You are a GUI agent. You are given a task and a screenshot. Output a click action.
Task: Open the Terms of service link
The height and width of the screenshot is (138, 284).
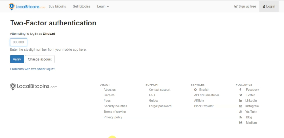tap(115, 112)
